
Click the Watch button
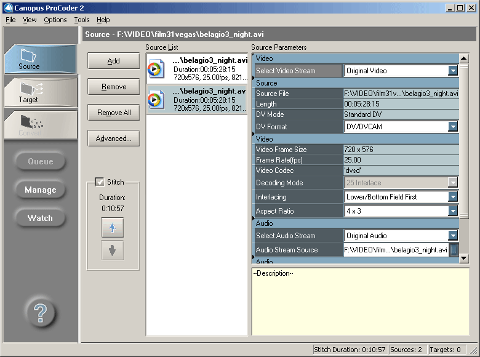(41, 218)
